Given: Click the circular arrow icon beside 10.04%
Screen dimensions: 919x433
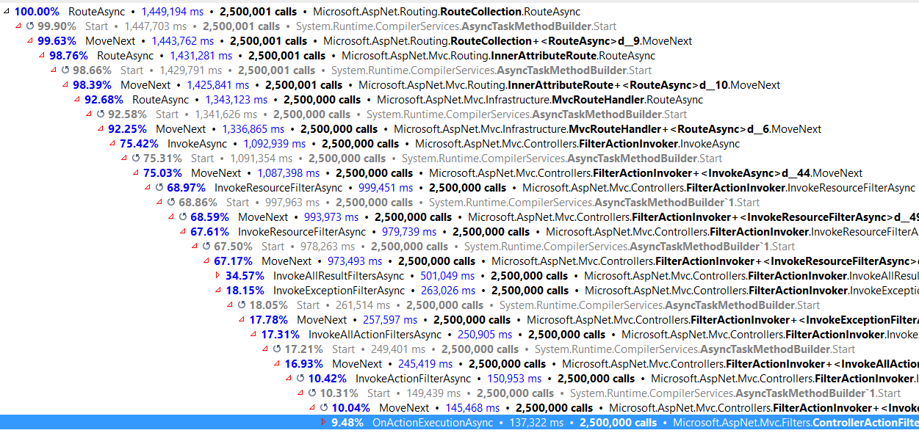Looking at the screenshot, I should click(324, 408).
